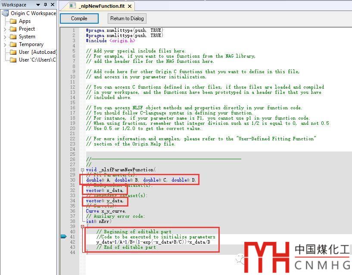
Task: Click the System folder icon
Action: pyautogui.click(x=13, y=37)
